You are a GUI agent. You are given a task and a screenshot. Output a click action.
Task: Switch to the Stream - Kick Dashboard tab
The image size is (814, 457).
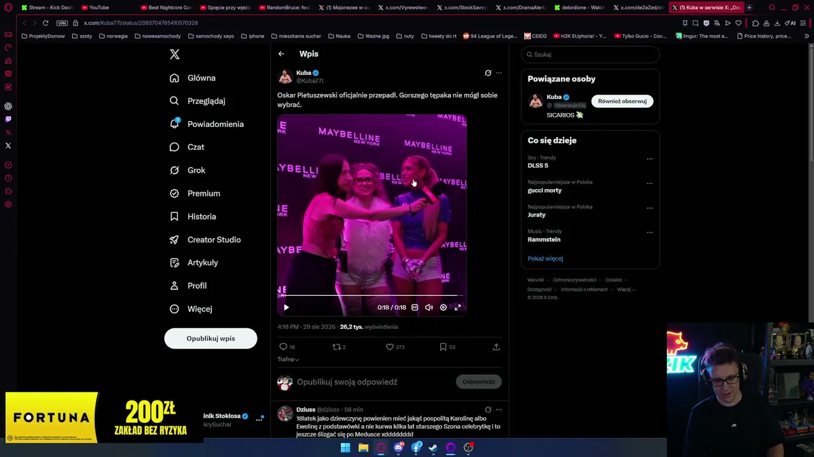click(48, 8)
